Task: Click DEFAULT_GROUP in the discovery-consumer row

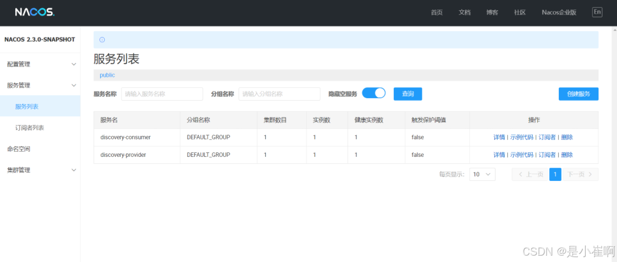Action: click(x=208, y=137)
